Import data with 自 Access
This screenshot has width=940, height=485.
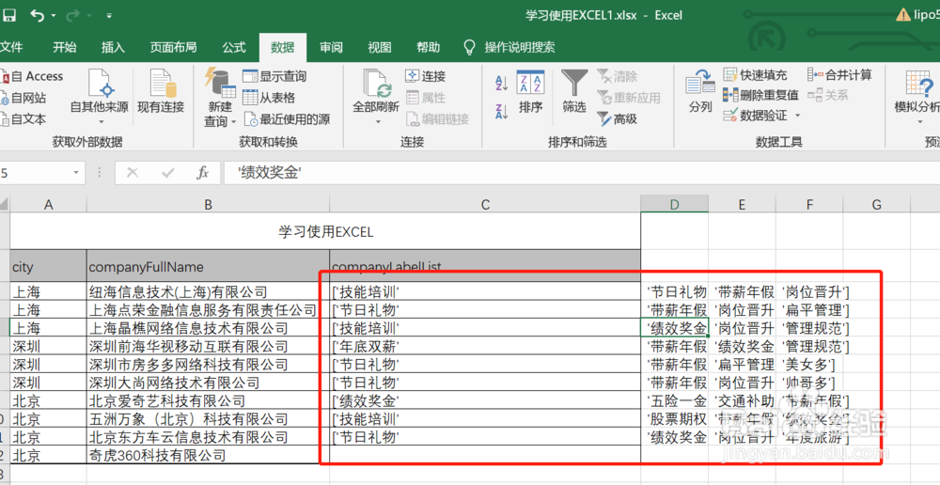(x=32, y=76)
